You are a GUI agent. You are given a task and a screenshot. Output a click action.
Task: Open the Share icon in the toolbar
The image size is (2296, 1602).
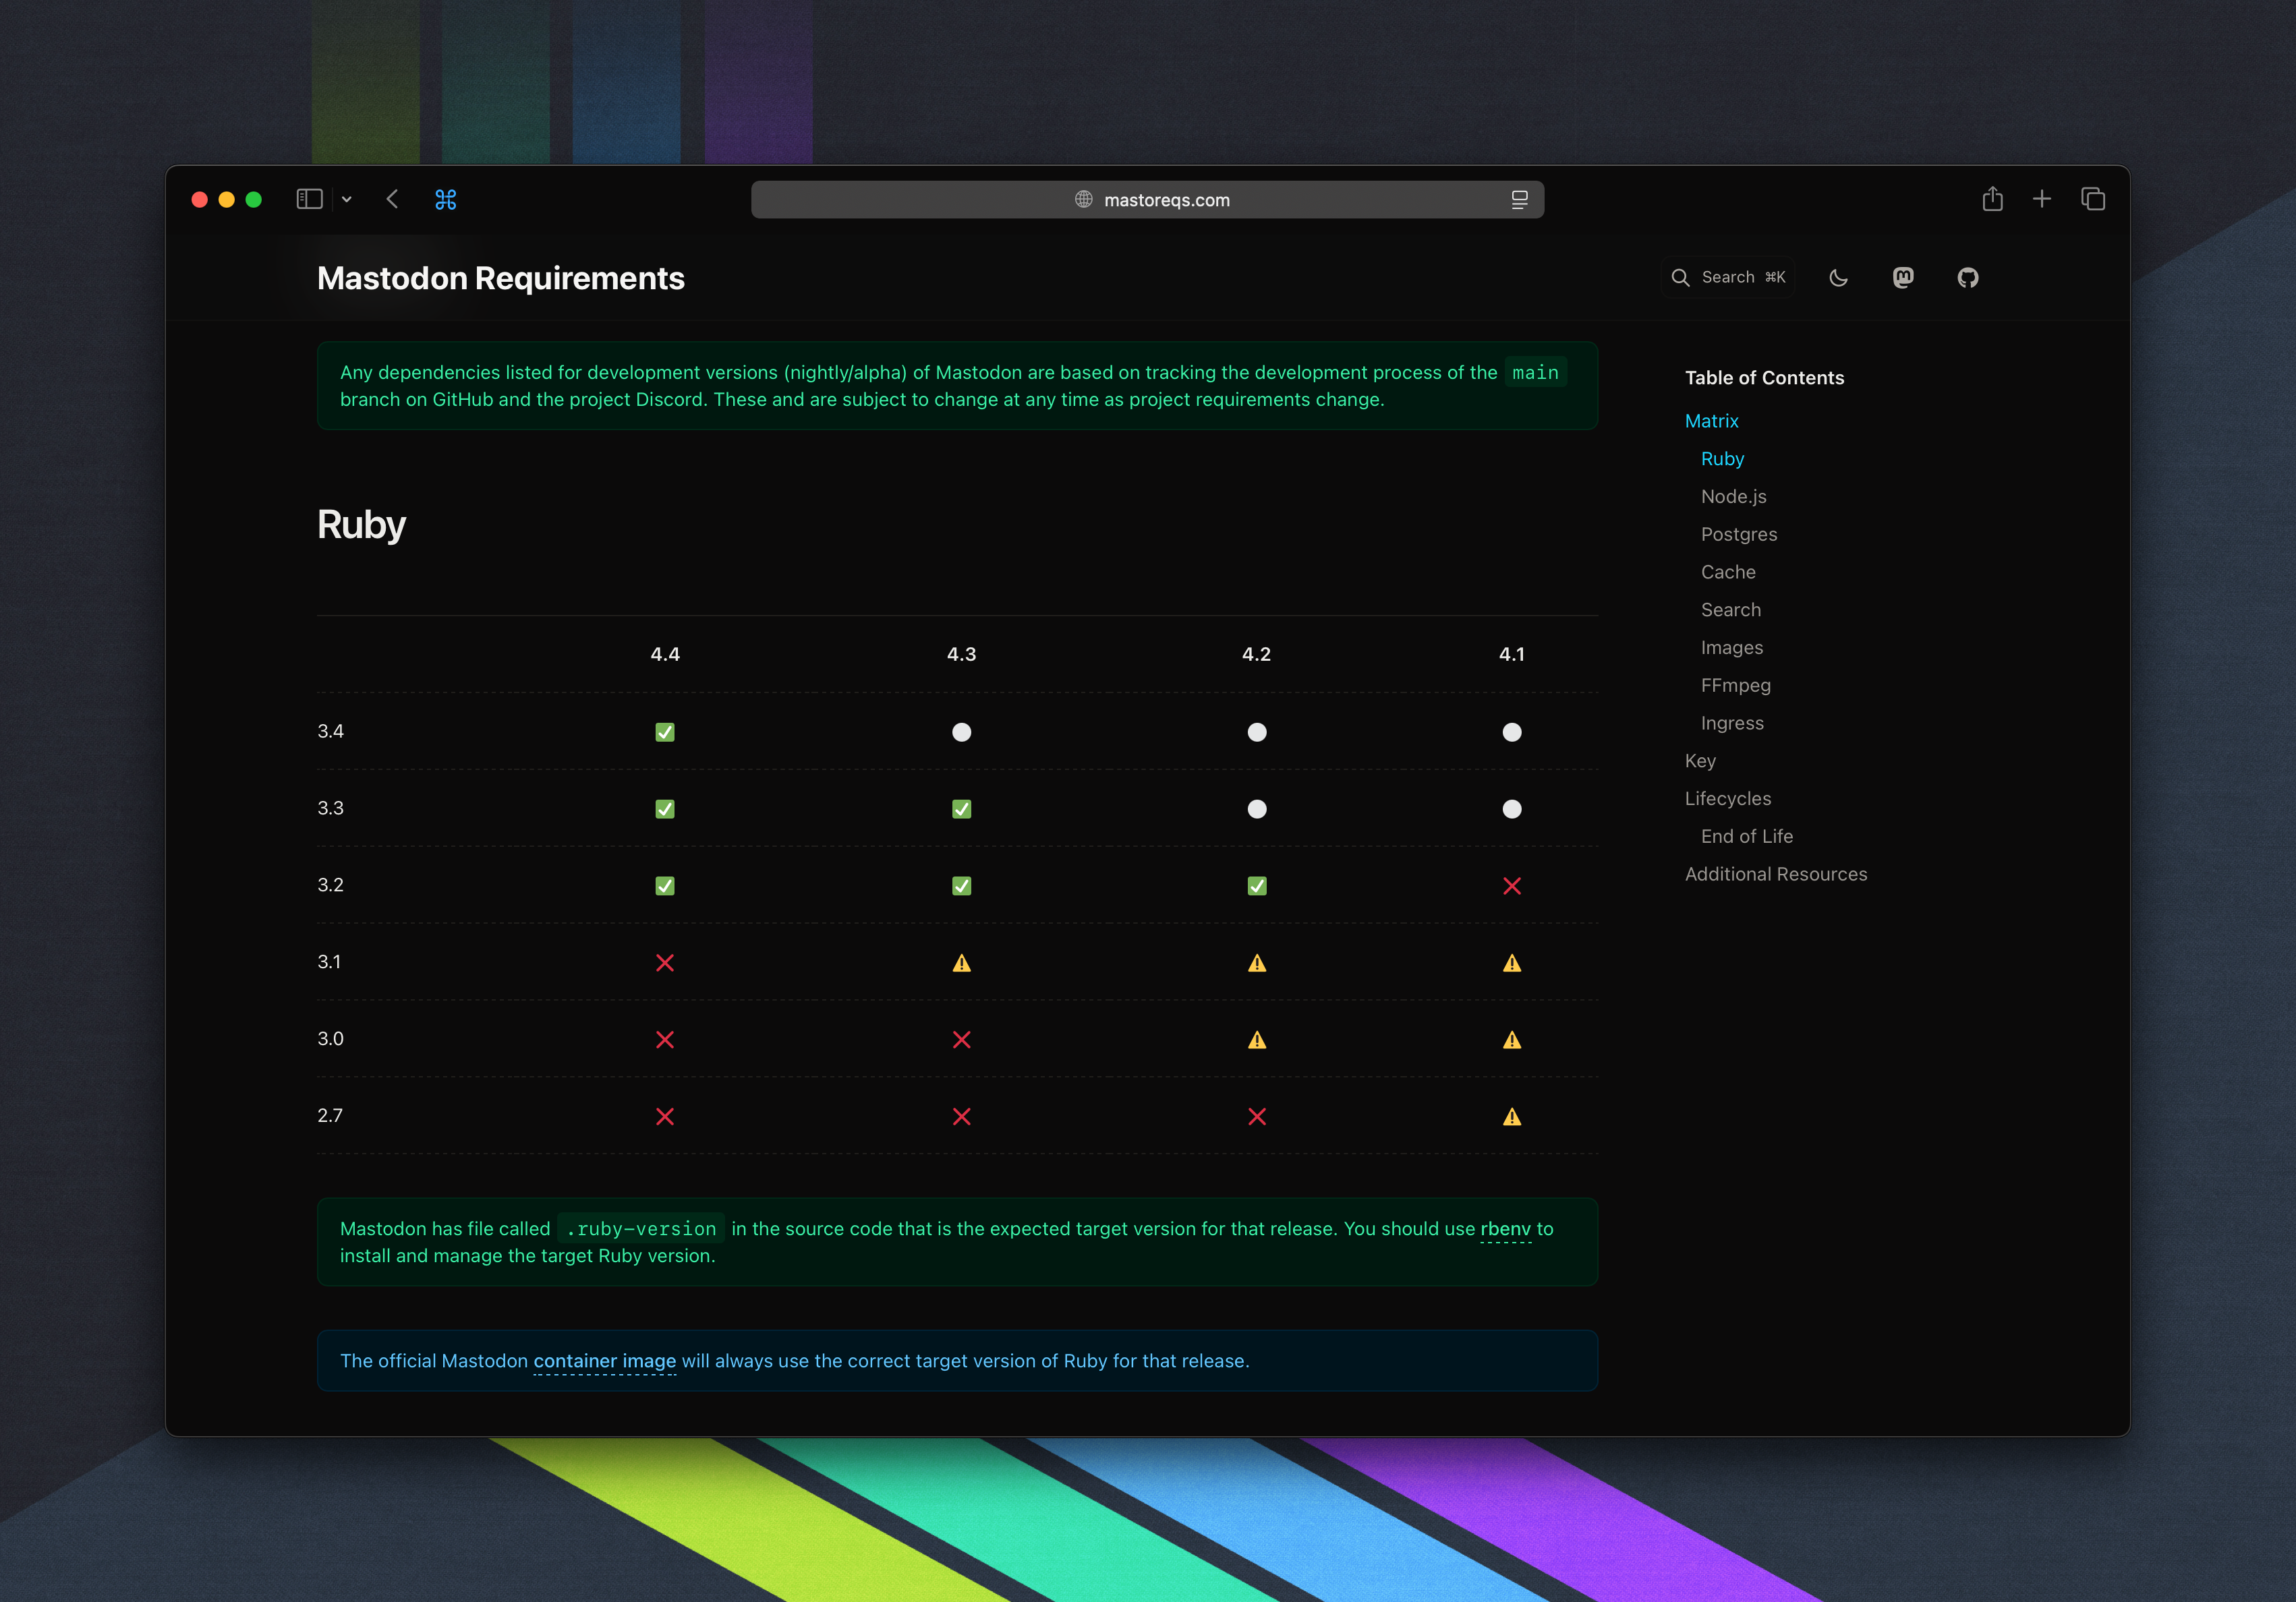pos(1992,199)
